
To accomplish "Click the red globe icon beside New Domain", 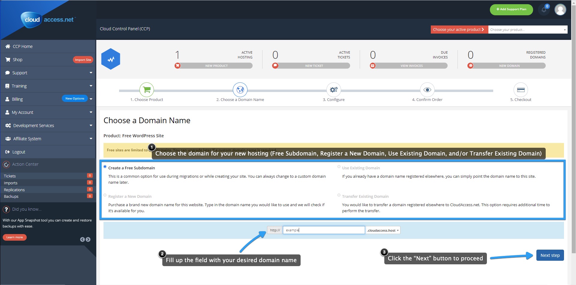I will (470, 66).
